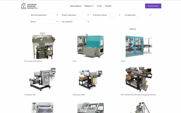This screenshot has width=181, height=113.
Task: Go to the O nas page
Action: pyautogui.click(x=99, y=6)
